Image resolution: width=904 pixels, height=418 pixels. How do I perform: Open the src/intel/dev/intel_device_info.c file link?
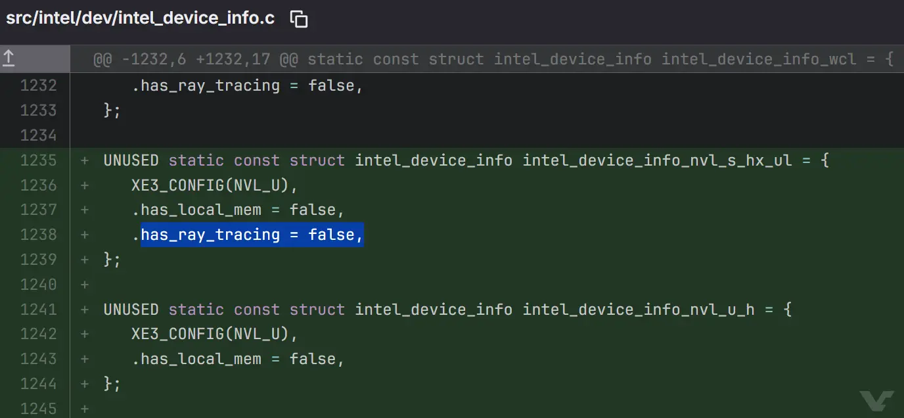coord(140,18)
